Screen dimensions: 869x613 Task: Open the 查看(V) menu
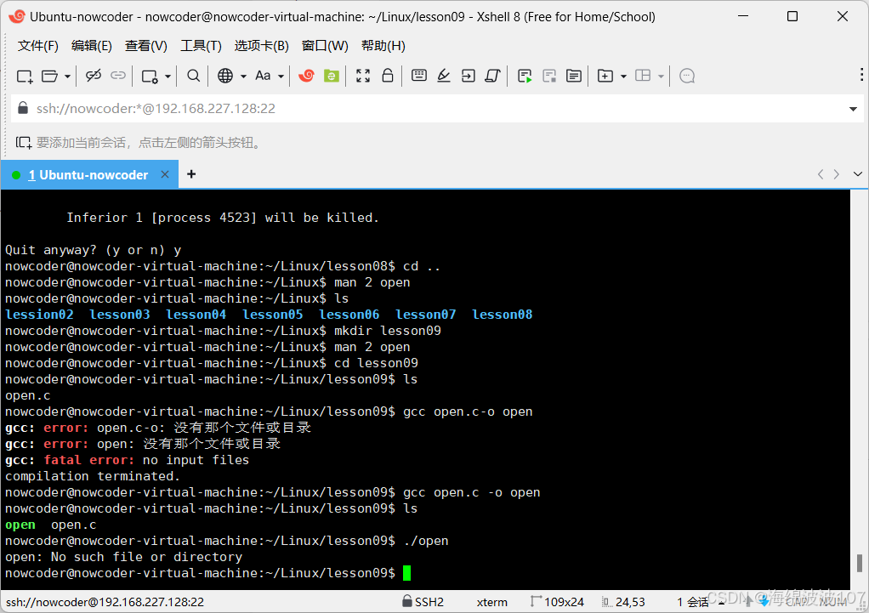(145, 45)
